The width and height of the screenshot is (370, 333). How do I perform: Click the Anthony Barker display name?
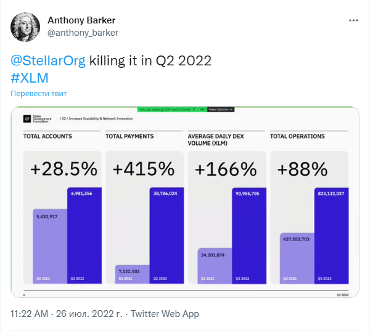click(x=81, y=20)
